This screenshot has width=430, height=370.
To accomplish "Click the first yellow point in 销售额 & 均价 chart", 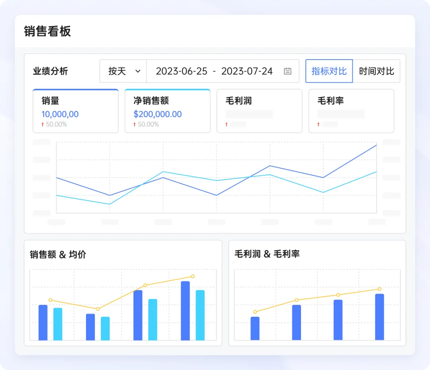I will [x=51, y=300].
